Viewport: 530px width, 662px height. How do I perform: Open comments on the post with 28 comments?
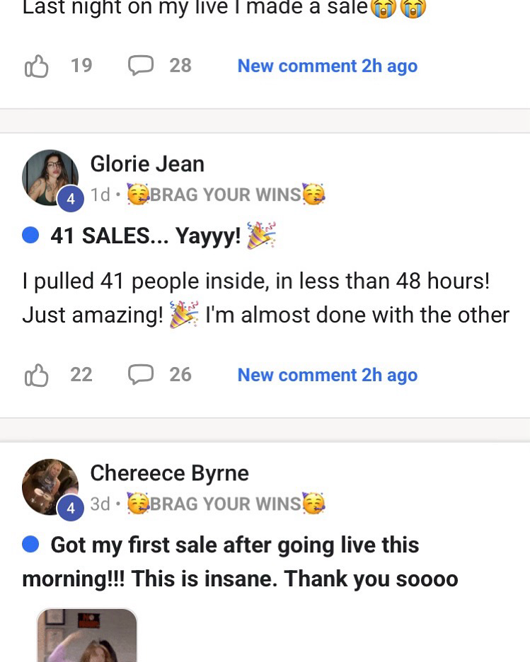click(x=141, y=66)
